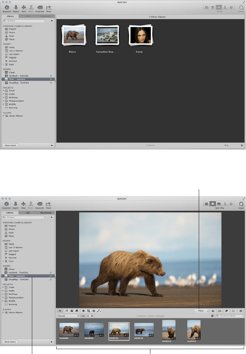Click Show Vaults in the Flickr Albums window
Screen dimensions: 246x354
(x=10, y=145)
